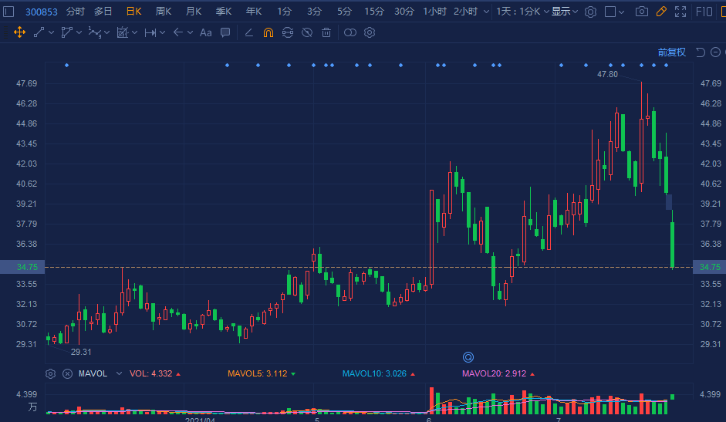This screenshot has width=726, height=422.
Task: Expand arrow tool dropdown arrow
Action: click(x=191, y=32)
